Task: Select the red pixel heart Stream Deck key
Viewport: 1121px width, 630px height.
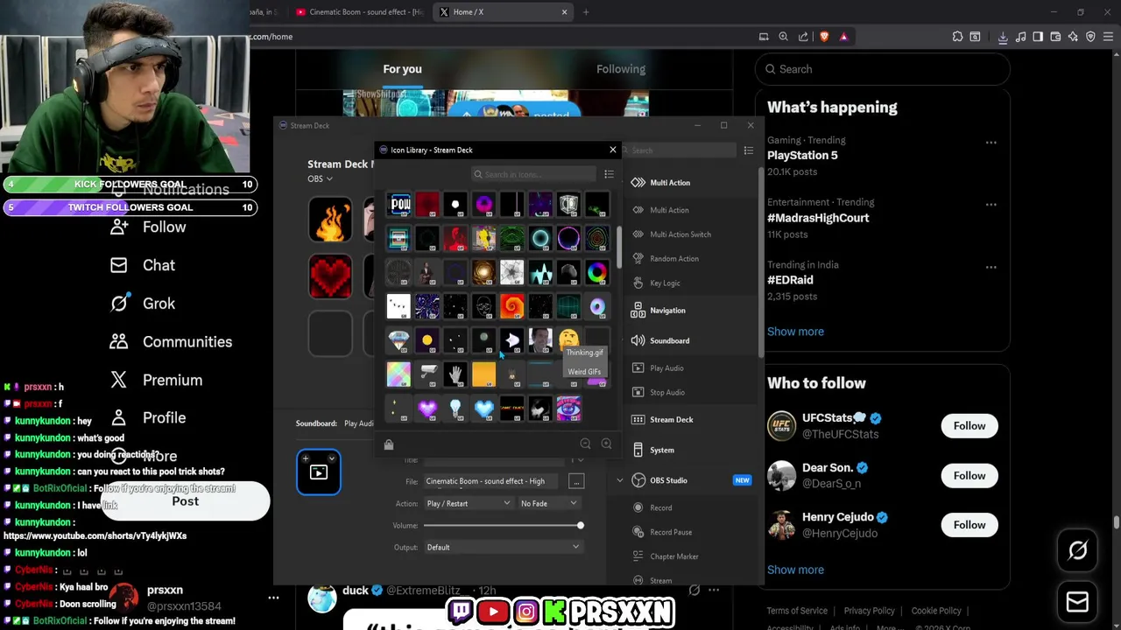Action: pos(330,276)
